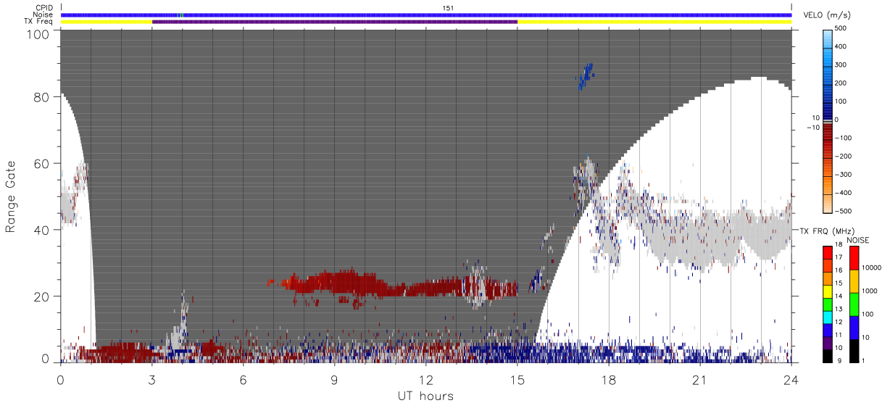Click the red 17-18 MHz swatch in TX FRQ legend

tap(828, 252)
